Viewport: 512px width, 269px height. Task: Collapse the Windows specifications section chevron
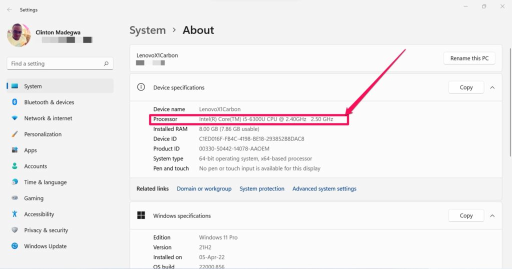click(x=492, y=216)
